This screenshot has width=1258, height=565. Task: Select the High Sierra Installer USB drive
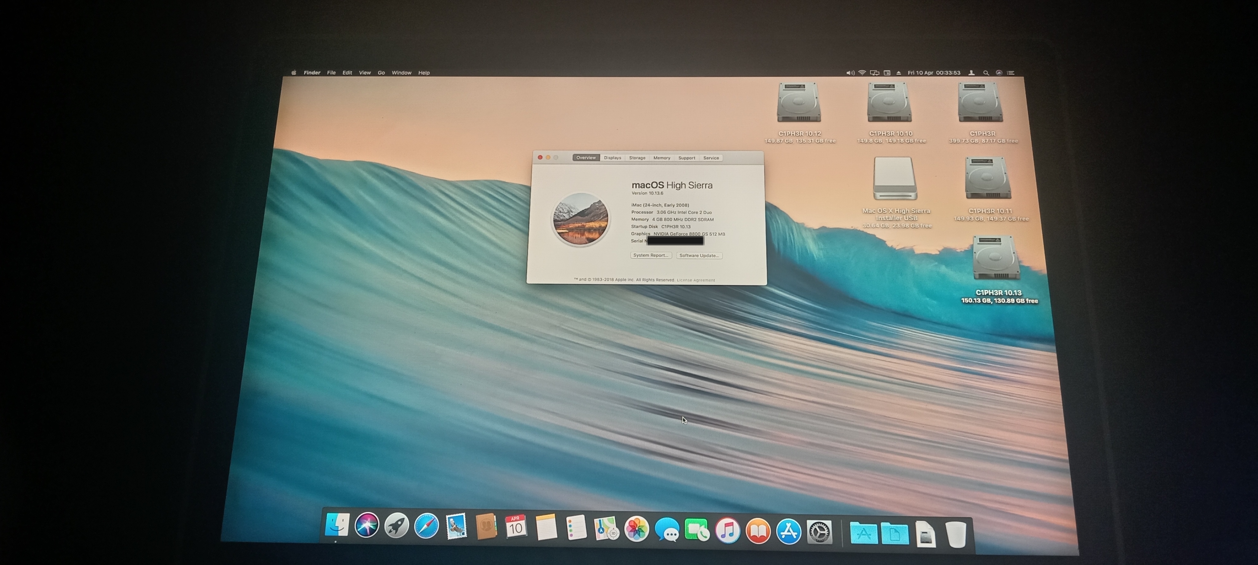895,178
